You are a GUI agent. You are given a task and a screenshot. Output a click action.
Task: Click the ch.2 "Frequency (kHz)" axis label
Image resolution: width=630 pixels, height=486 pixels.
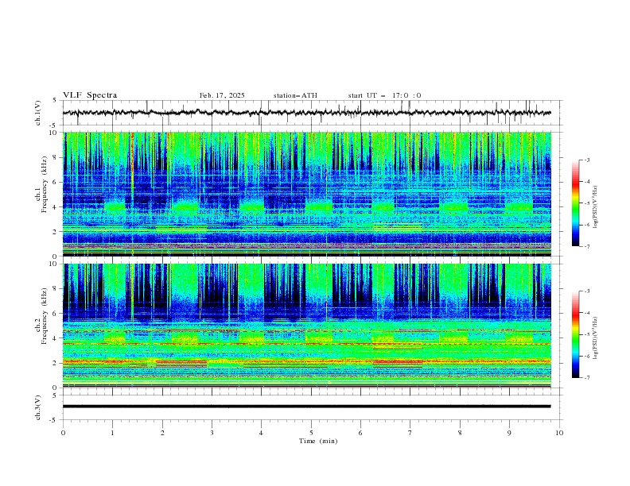[44, 316]
